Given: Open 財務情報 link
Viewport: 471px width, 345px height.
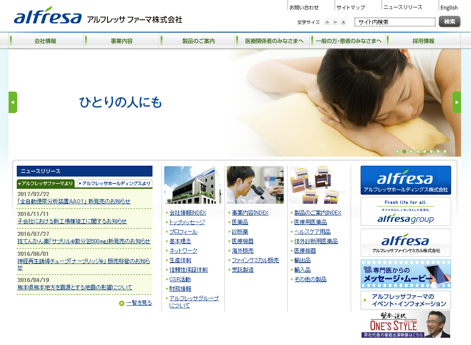Looking at the screenshot, I should pyautogui.click(x=180, y=289).
